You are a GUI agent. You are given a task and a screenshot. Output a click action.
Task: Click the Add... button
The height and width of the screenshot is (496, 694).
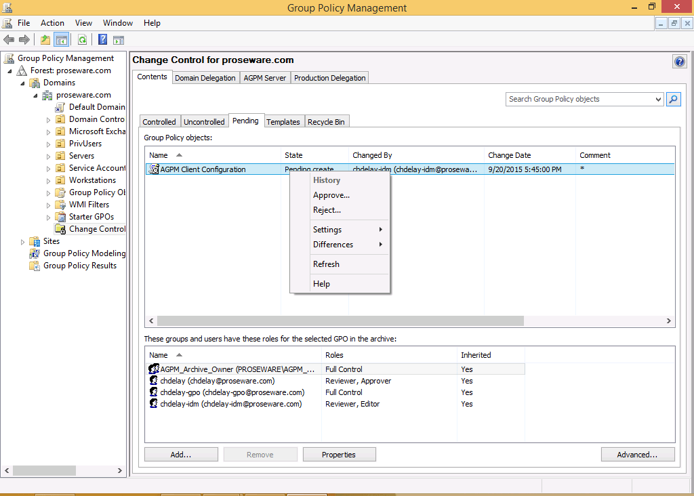point(180,455)
